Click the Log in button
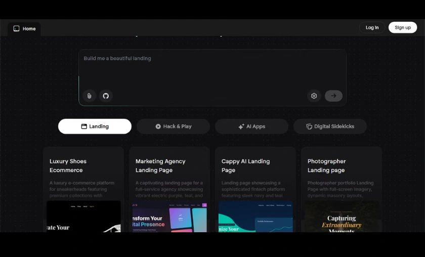 pyautogui.click(x=372, y=28)
